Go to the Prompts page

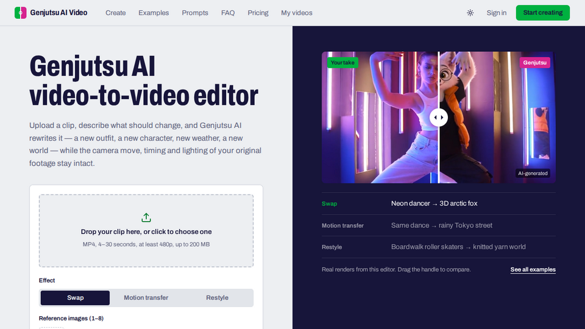(195, 13)
